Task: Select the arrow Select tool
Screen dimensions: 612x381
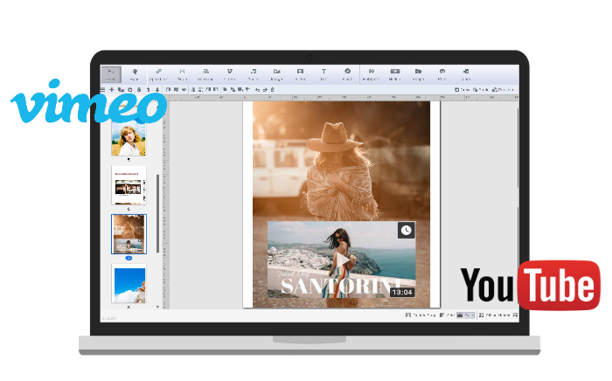Action: 112,73
